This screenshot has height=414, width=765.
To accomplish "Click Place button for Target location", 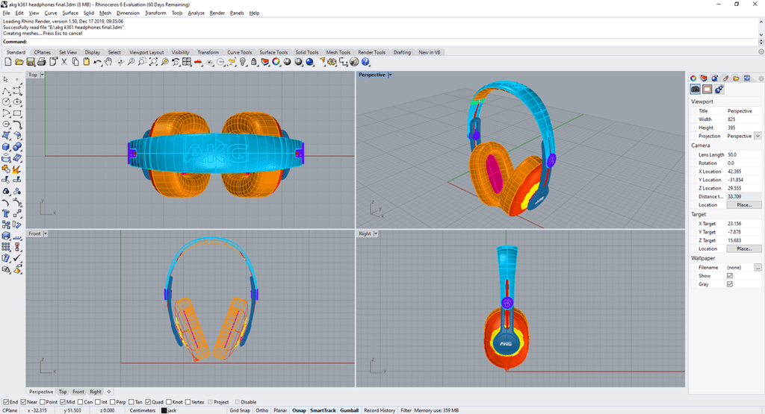I will point(744,248).
